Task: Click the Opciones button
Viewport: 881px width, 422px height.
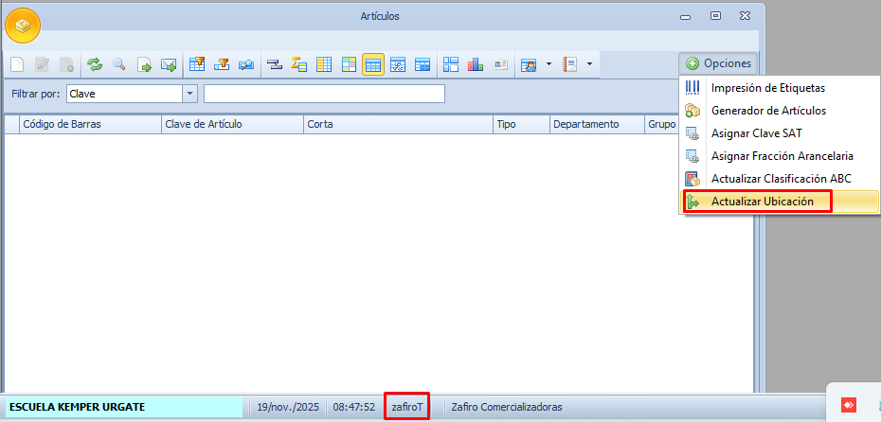Action: pyautogui.click(x=719, y=63)
